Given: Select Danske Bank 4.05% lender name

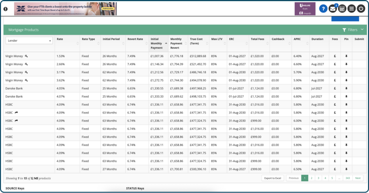Looking at the screenshot, I should (x=14, y=88).
